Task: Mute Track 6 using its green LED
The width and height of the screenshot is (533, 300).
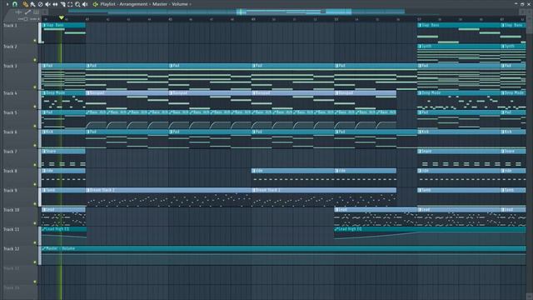Action: [x=35, y=145]
